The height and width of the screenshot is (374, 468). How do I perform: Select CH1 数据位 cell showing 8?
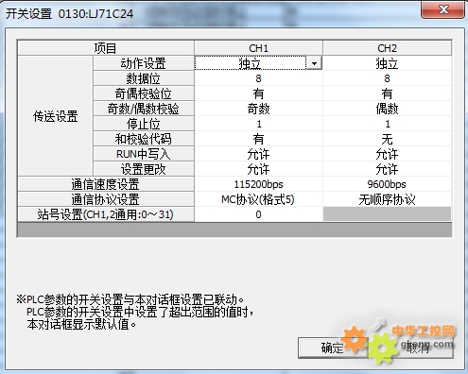tap(258, 78)
